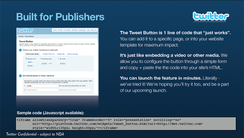Click the first recommended account input field
The height and width of the screenshot is (138, 244).
(x=42, y=86)
